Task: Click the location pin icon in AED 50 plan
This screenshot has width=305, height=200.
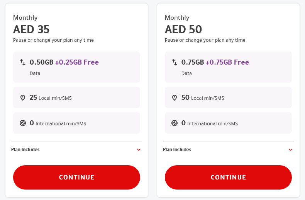Action: click(x=175, y=98)
